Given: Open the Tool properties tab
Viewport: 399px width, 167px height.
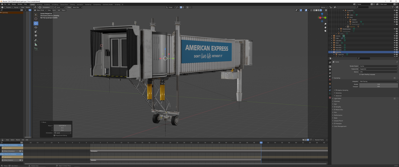Looking at the screenshot, I should (330, 62).
